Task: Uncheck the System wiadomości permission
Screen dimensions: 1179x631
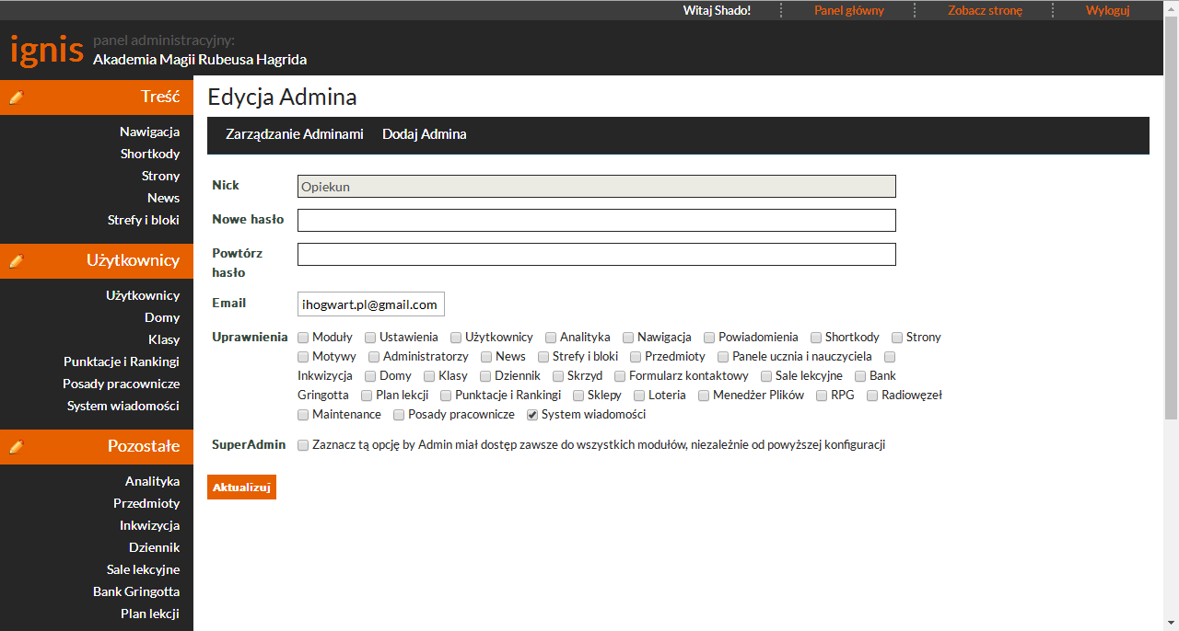Action: [x=532, y=415]
